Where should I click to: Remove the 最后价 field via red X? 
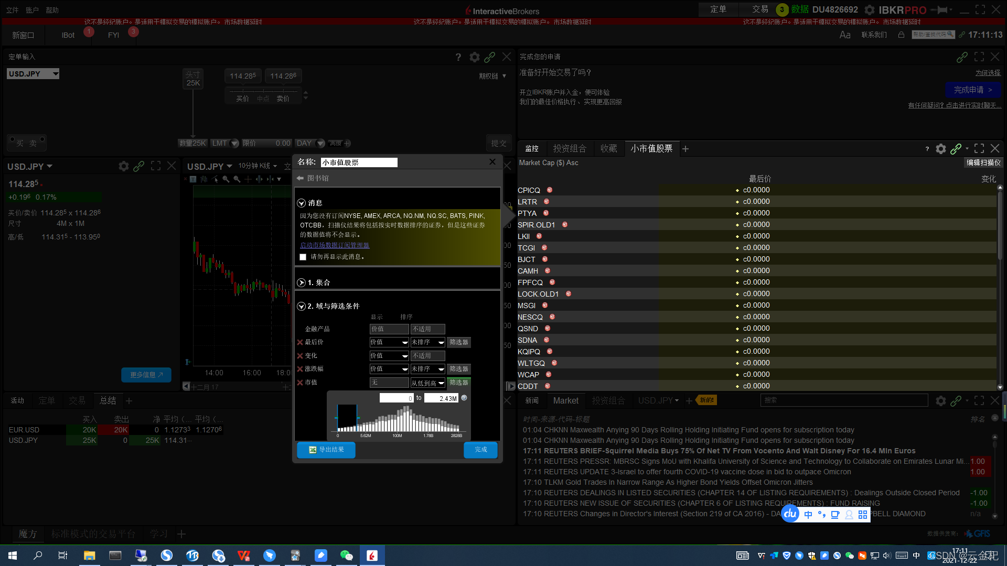point(300,342)
